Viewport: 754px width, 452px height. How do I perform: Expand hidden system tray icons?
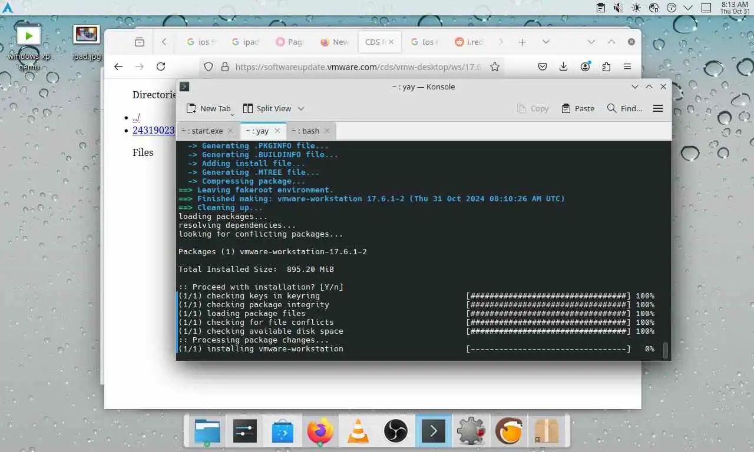coord(688,8)
